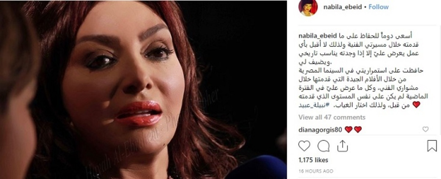This screenshot has height=179, width=441.
Task: Visit dianagorgis80 commenter profile
Action: pyautogui.click(x=320, y=129)
